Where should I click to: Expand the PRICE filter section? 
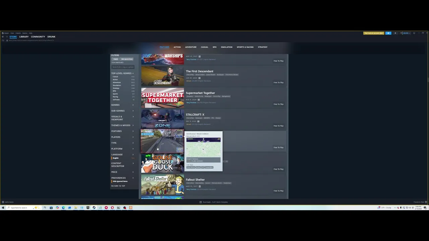click(x=123, y=172)
